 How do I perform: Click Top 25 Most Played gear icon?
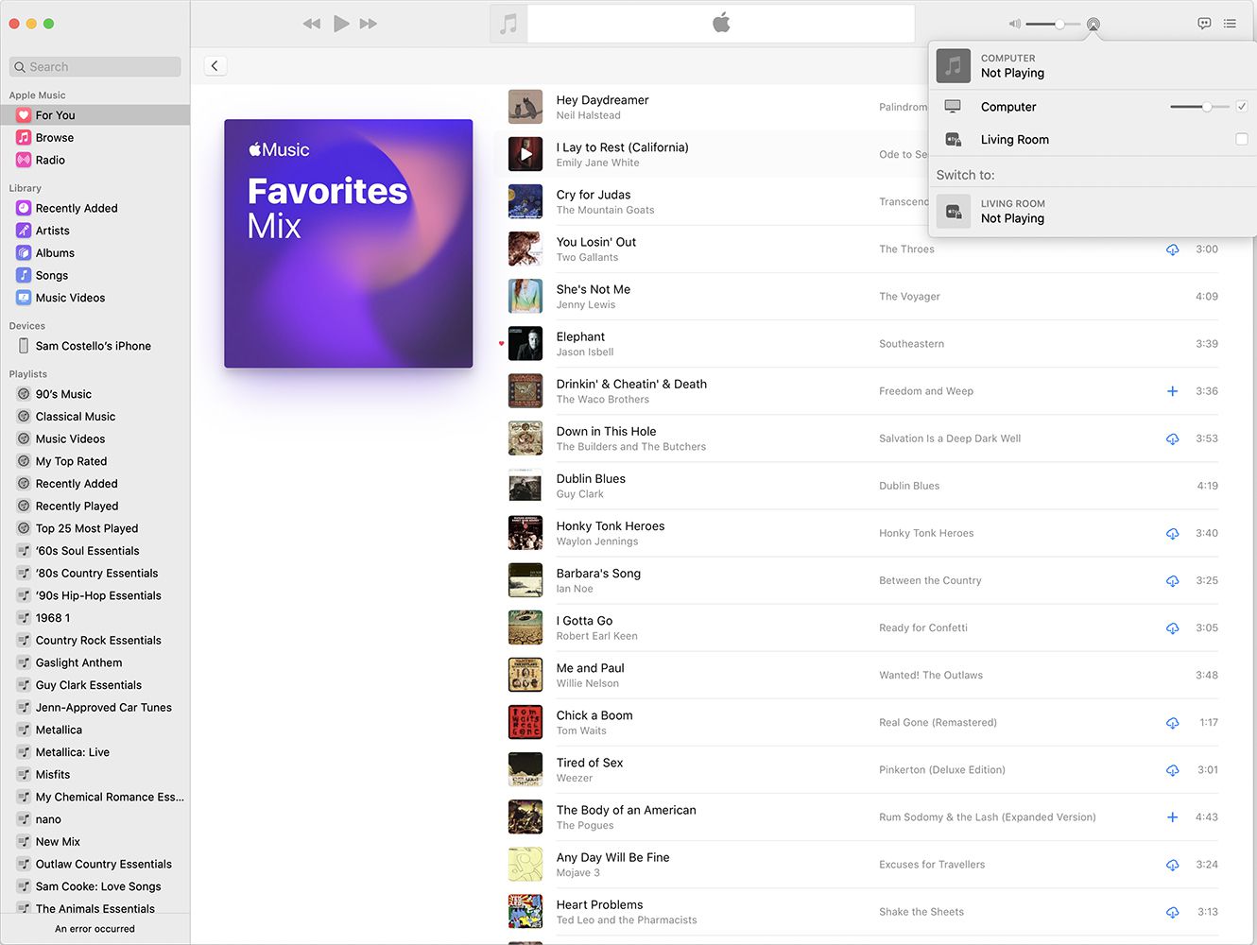tap(24, 528)
